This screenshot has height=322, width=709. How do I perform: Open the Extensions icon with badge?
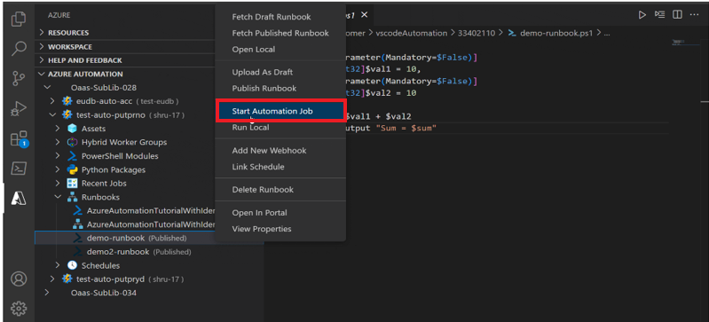coord(19,139)
